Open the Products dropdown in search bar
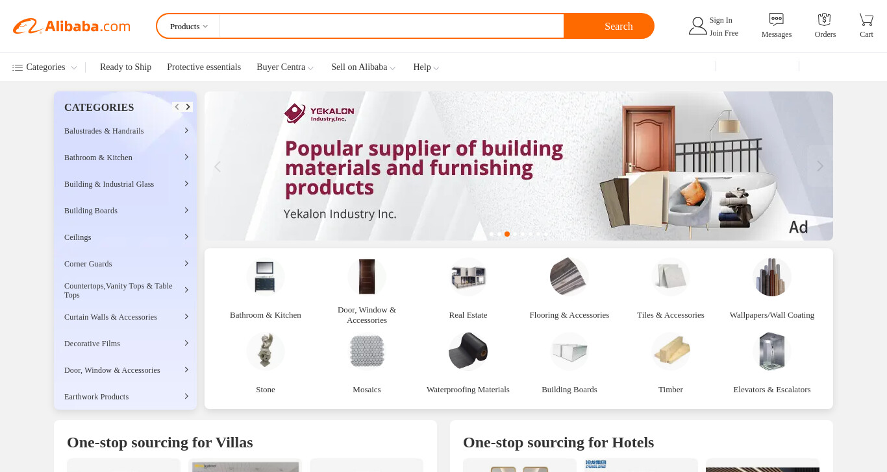Viewport: 887px width, 472px height. (189, 27)
